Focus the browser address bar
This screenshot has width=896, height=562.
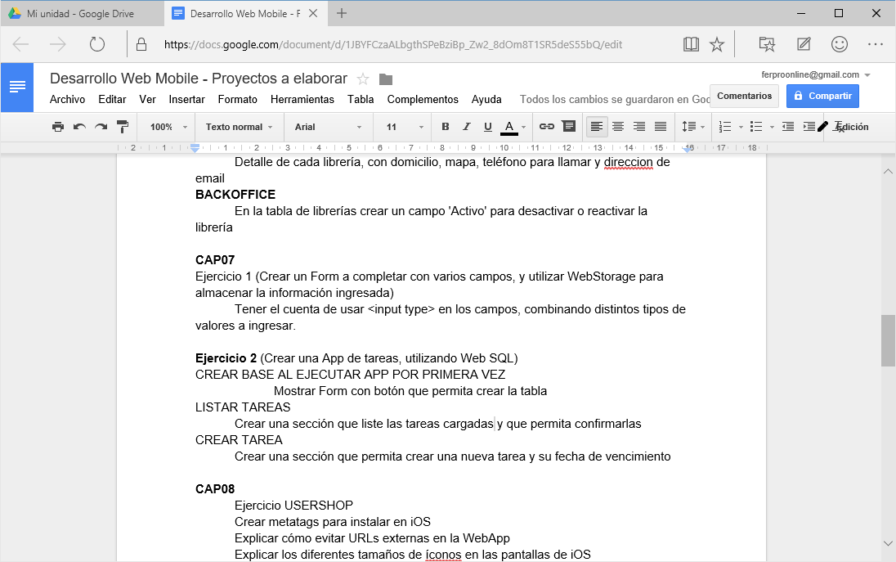393,45
